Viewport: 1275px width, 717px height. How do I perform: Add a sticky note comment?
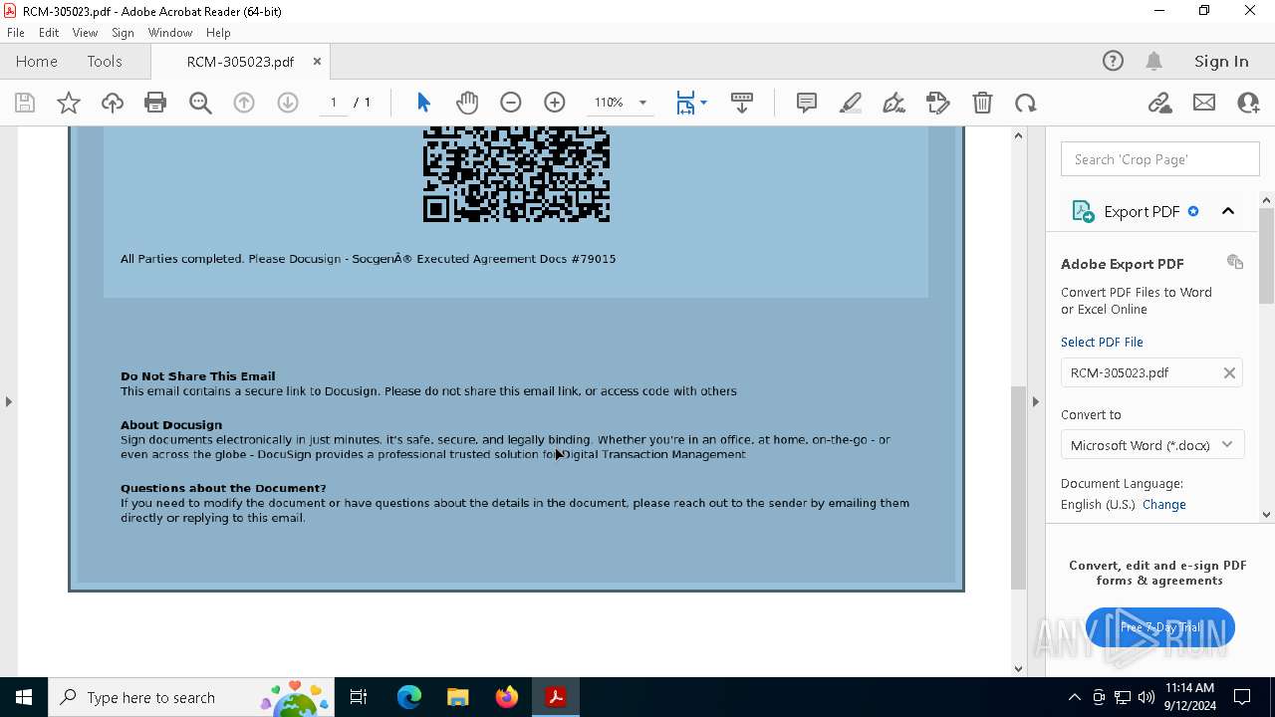[x=807, y=103]
